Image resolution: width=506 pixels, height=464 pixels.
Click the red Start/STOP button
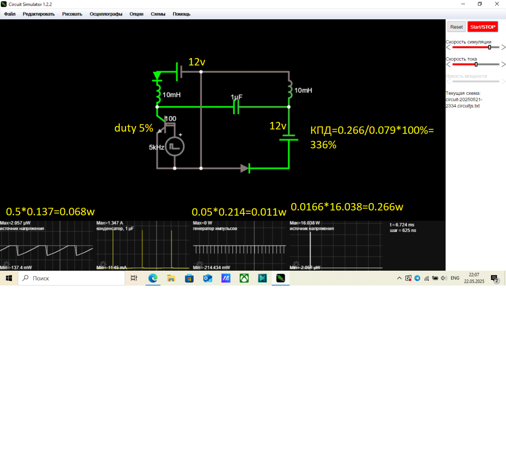point(483,27)
